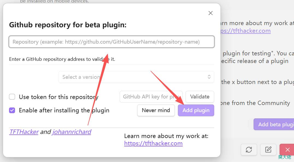Click the purple Add plugin button
294x162 pixels.
point(196,110)
